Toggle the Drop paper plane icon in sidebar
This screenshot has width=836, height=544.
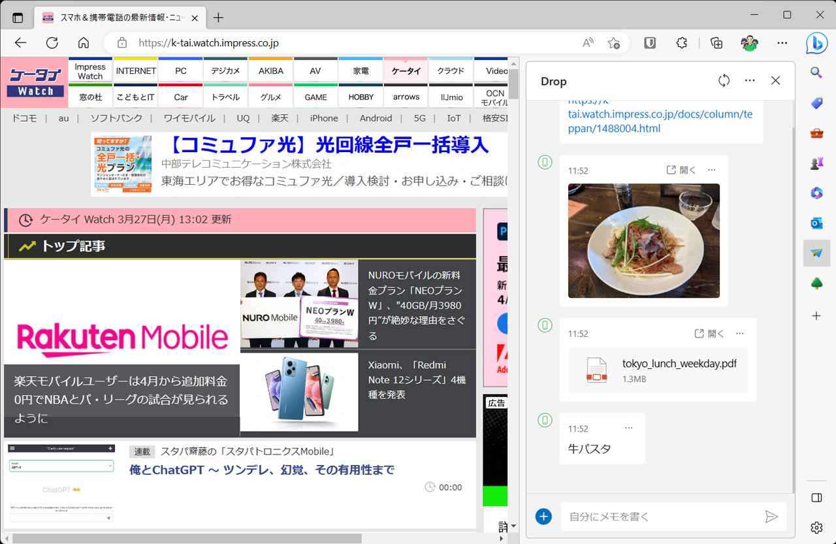coord(816,253)
